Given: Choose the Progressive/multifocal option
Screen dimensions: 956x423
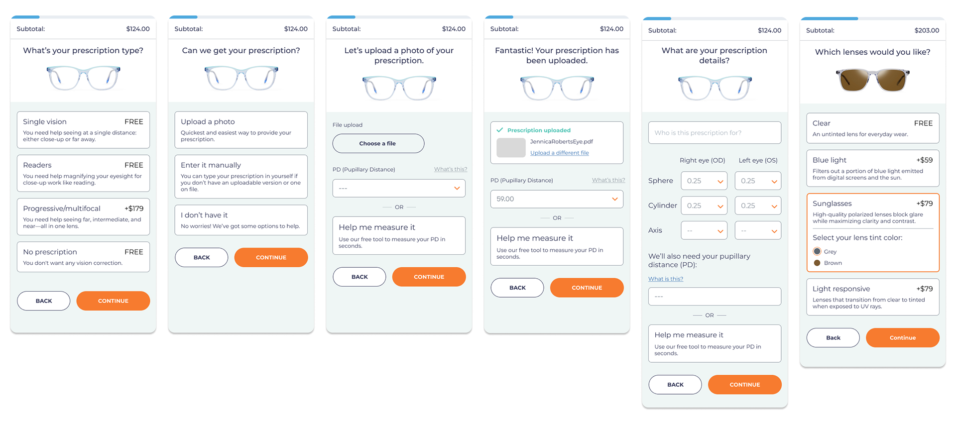Looking at the screenshot, I should 83,217.
